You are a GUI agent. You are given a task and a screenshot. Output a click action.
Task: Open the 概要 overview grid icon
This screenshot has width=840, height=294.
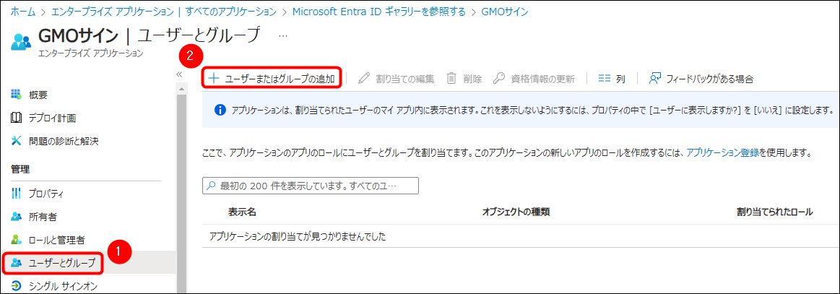click(x=16, y=95)
